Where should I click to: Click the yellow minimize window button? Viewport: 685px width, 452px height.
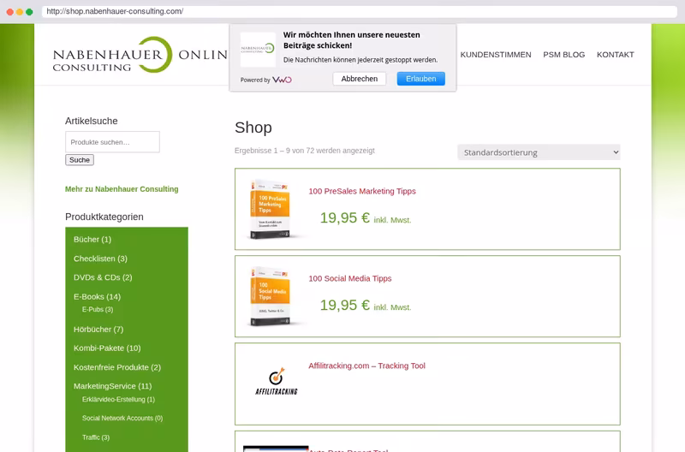20,12
